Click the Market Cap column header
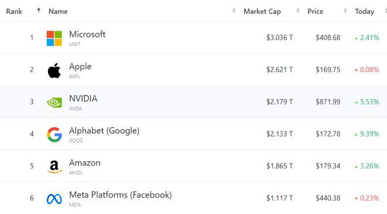The width and height of the screenshot is (387, 214). pos(262,11)
